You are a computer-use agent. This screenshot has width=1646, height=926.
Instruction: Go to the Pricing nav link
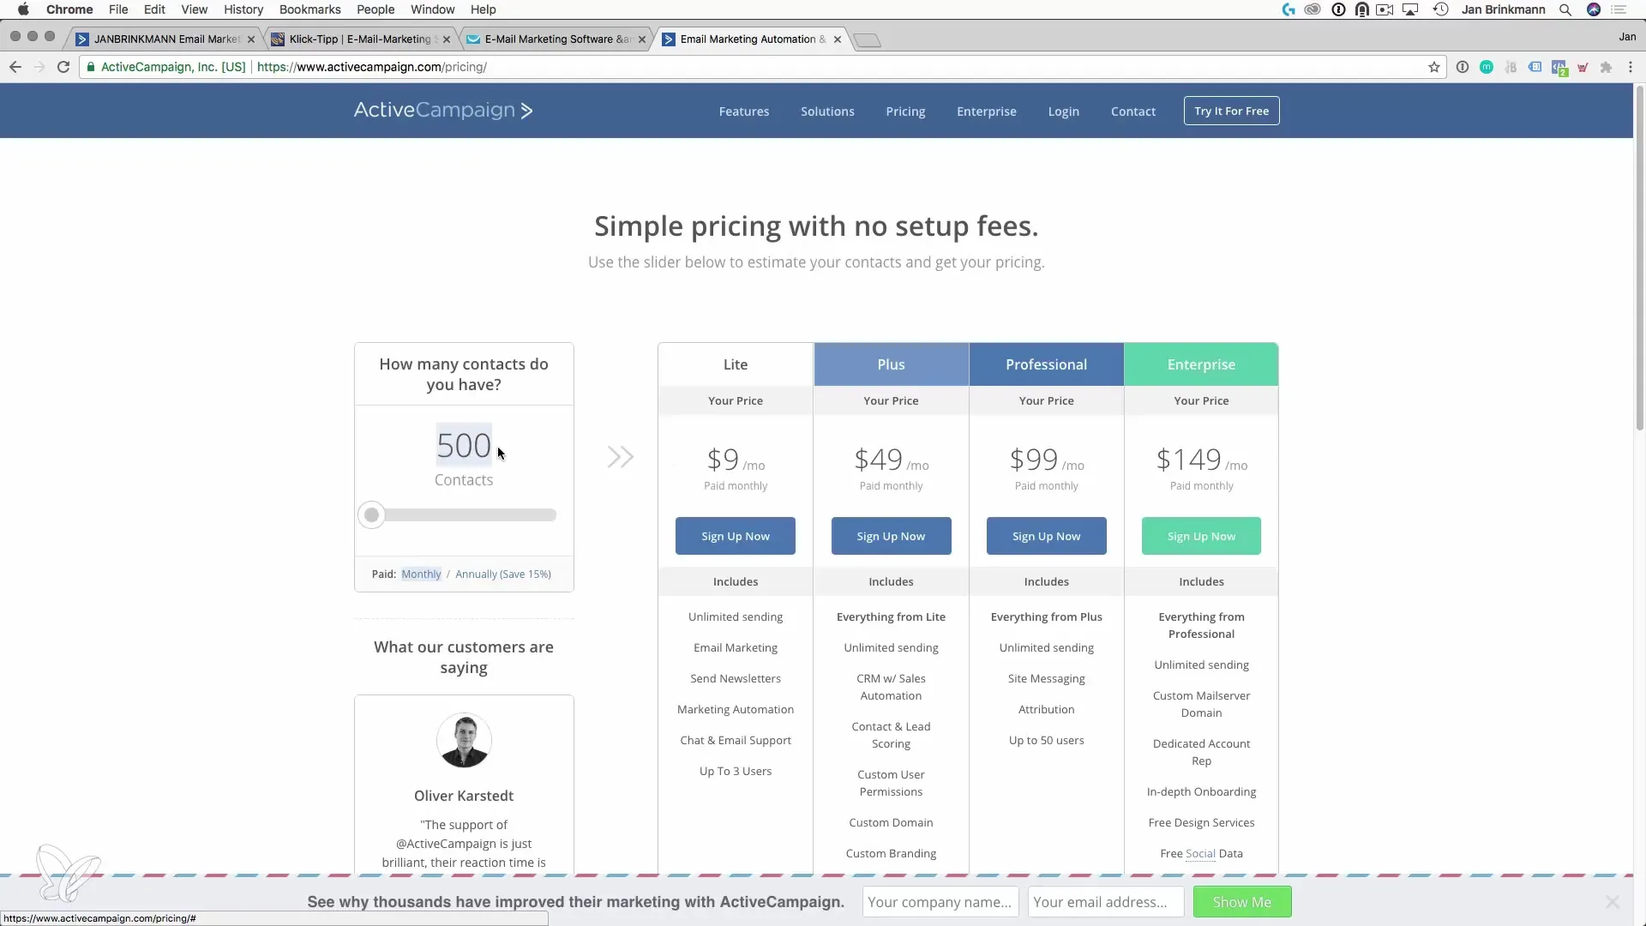[905, 111]
